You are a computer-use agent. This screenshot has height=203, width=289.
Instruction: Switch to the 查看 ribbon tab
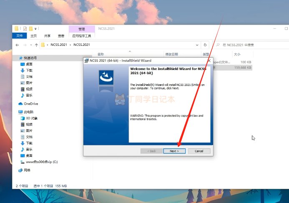[61, 36]
